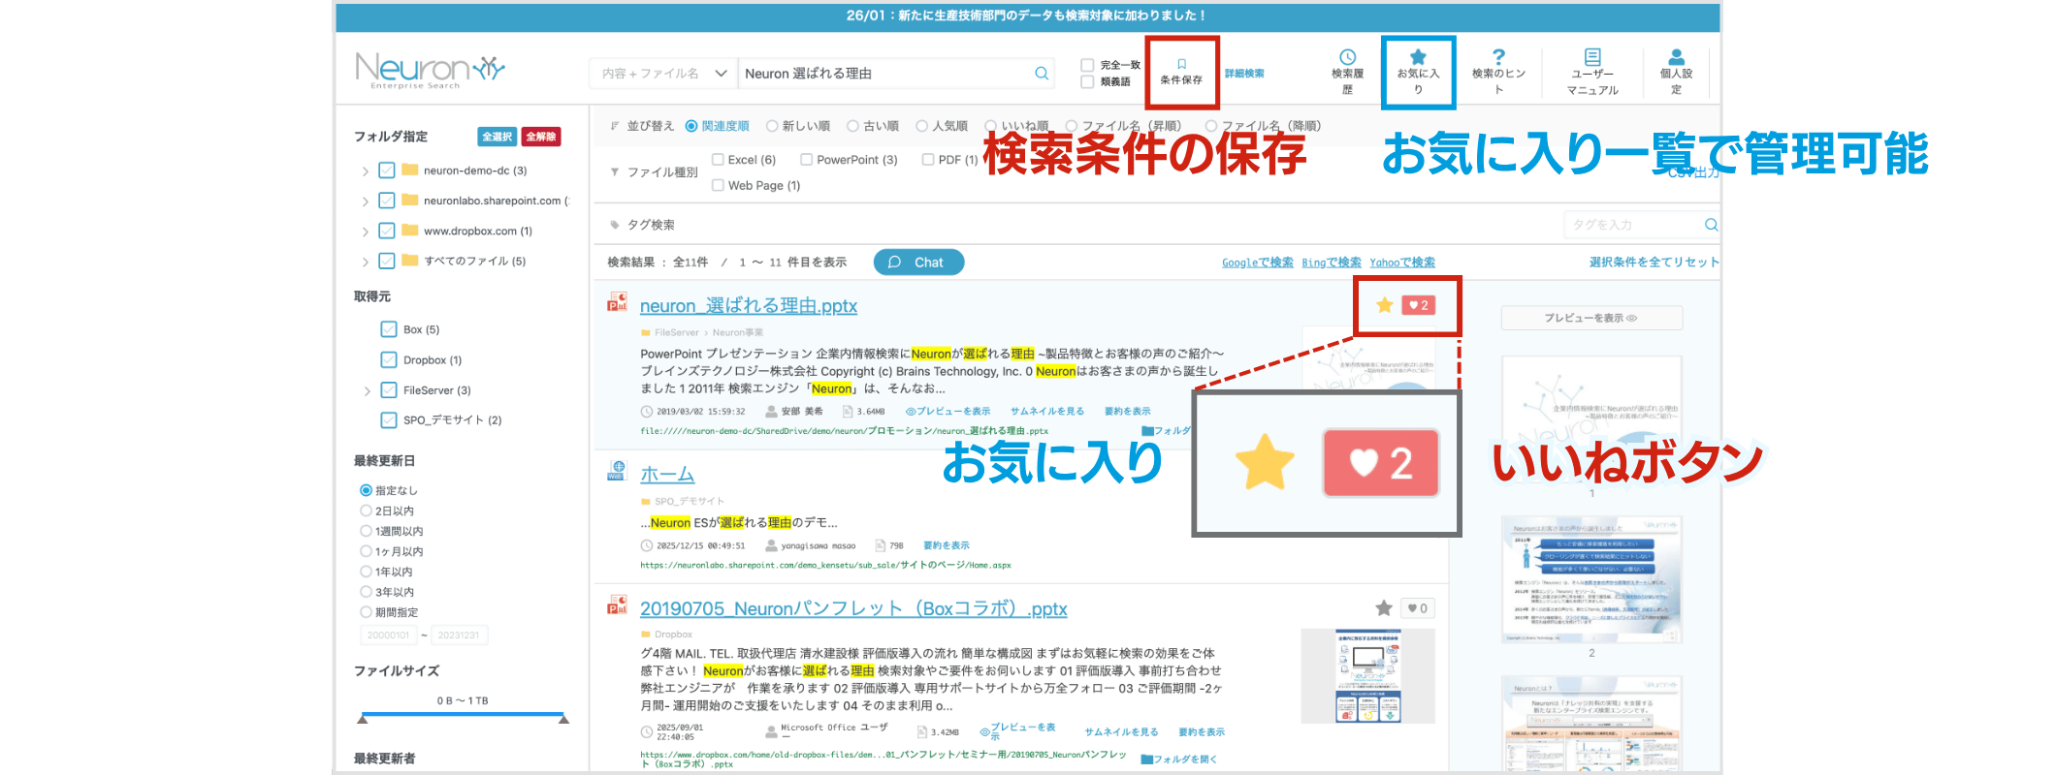Click web page icon beside ホーム result
This screenshot has height=775, width=2056.
click(617, 471)
